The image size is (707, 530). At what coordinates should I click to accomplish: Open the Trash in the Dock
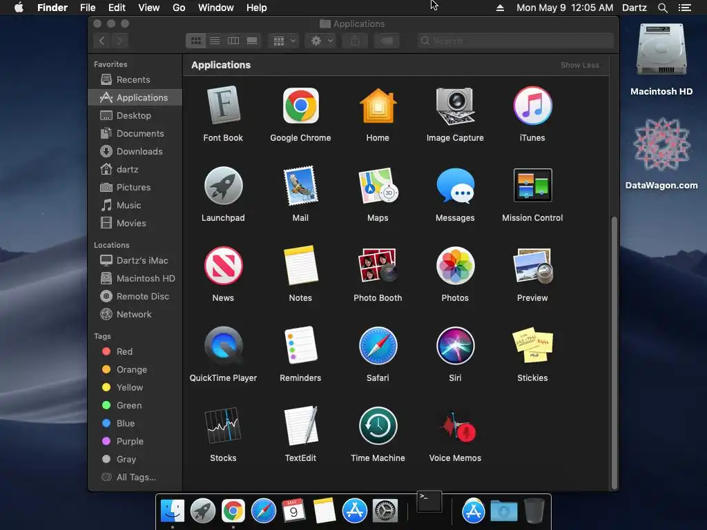tap(534, 511)
